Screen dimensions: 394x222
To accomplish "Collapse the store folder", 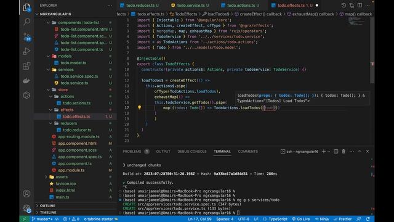I will pos(48,89).
